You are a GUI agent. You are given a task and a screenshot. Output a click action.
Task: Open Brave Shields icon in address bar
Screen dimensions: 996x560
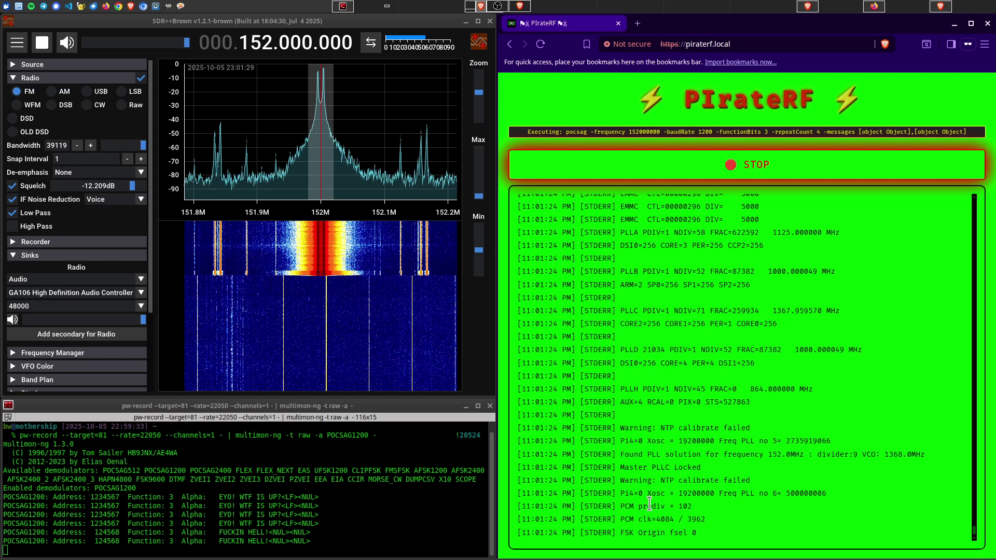885,44
